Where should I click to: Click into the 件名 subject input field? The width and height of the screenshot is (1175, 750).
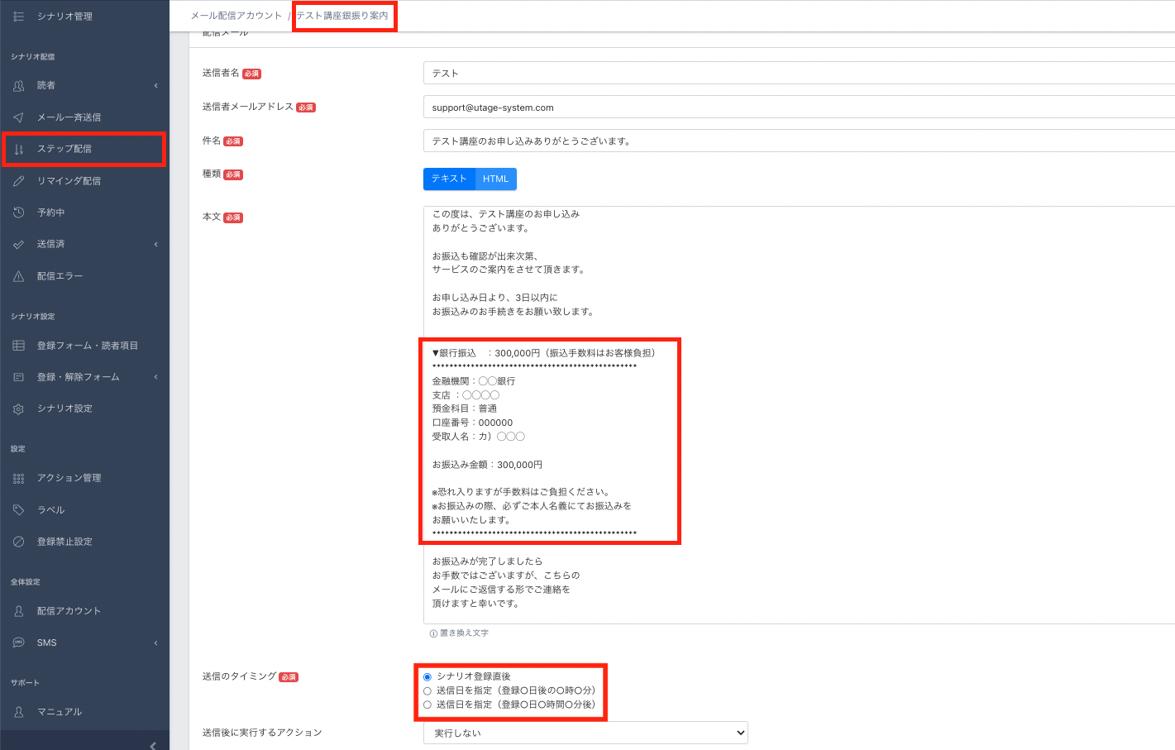tap(798, 141)
